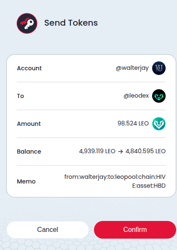Click the To row label
The height and width of the screenshot is (250, 177).
pos(20,96)
